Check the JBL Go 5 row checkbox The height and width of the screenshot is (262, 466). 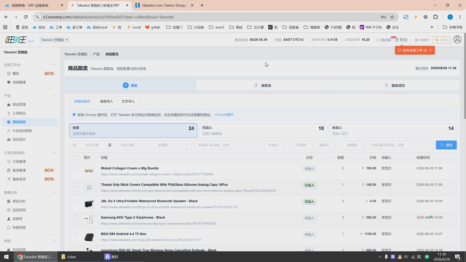[x=76, y=201]
